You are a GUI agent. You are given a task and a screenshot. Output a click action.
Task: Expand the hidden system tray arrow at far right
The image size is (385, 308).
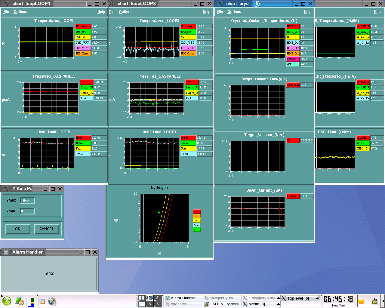(383, 301)
